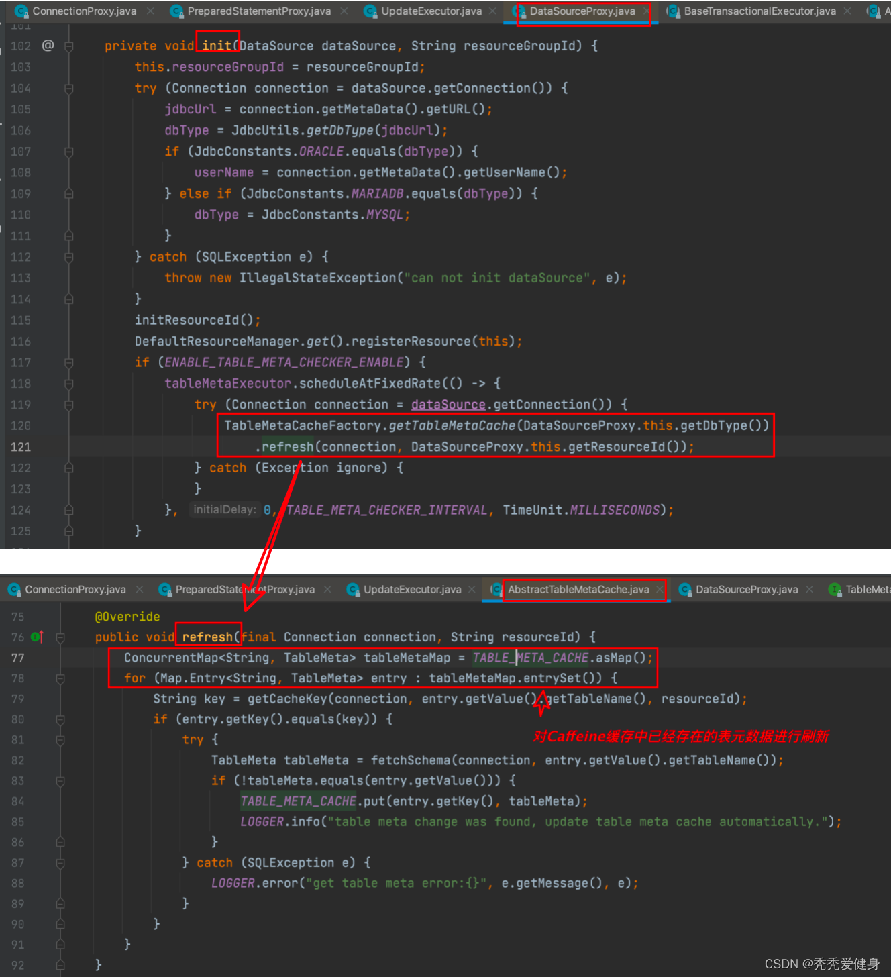Screen dimensions: 891x977
Task: Toggle the catch SQLException fold at line 87
Action: pyautogui.click(x=60, y=863)
